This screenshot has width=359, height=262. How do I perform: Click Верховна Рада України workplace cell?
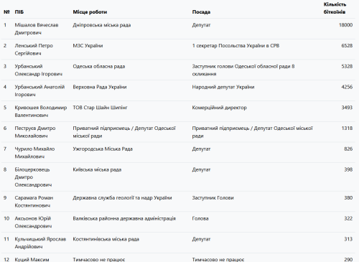(100, 87)
